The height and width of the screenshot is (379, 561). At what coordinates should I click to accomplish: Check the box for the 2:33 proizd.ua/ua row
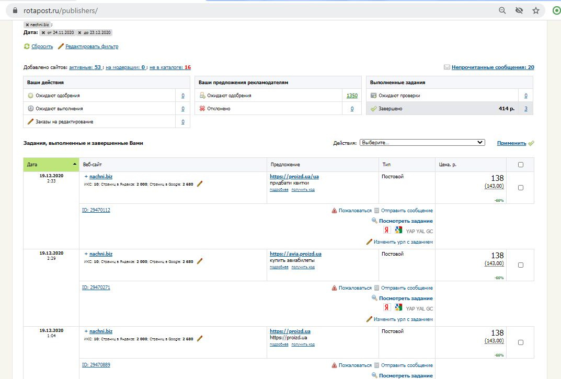(x=521, y=188)
